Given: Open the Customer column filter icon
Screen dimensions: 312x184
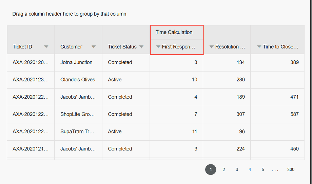Looking at the screenshot, I should point(94,47).
